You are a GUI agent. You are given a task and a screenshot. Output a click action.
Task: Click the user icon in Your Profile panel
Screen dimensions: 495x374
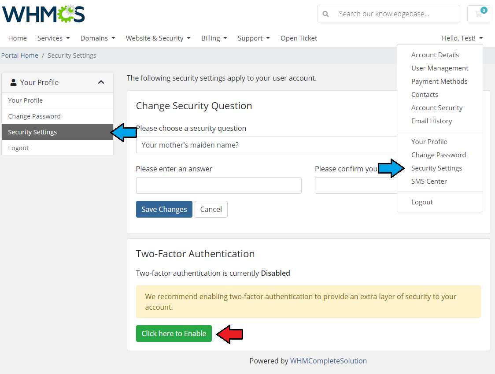[x=13, y=82]
